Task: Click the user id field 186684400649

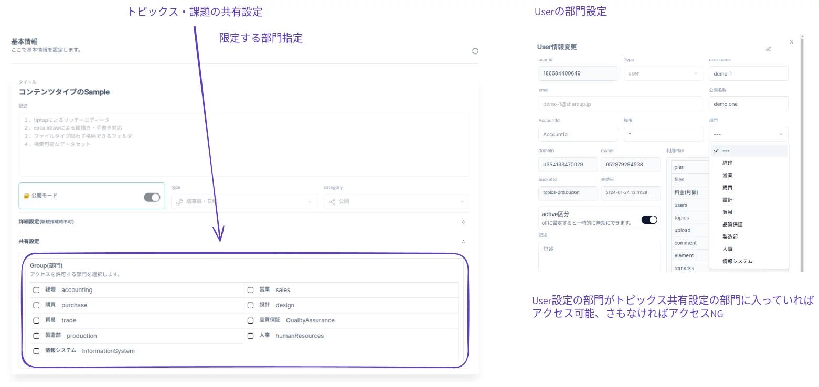Action: (x=578, y=73)
